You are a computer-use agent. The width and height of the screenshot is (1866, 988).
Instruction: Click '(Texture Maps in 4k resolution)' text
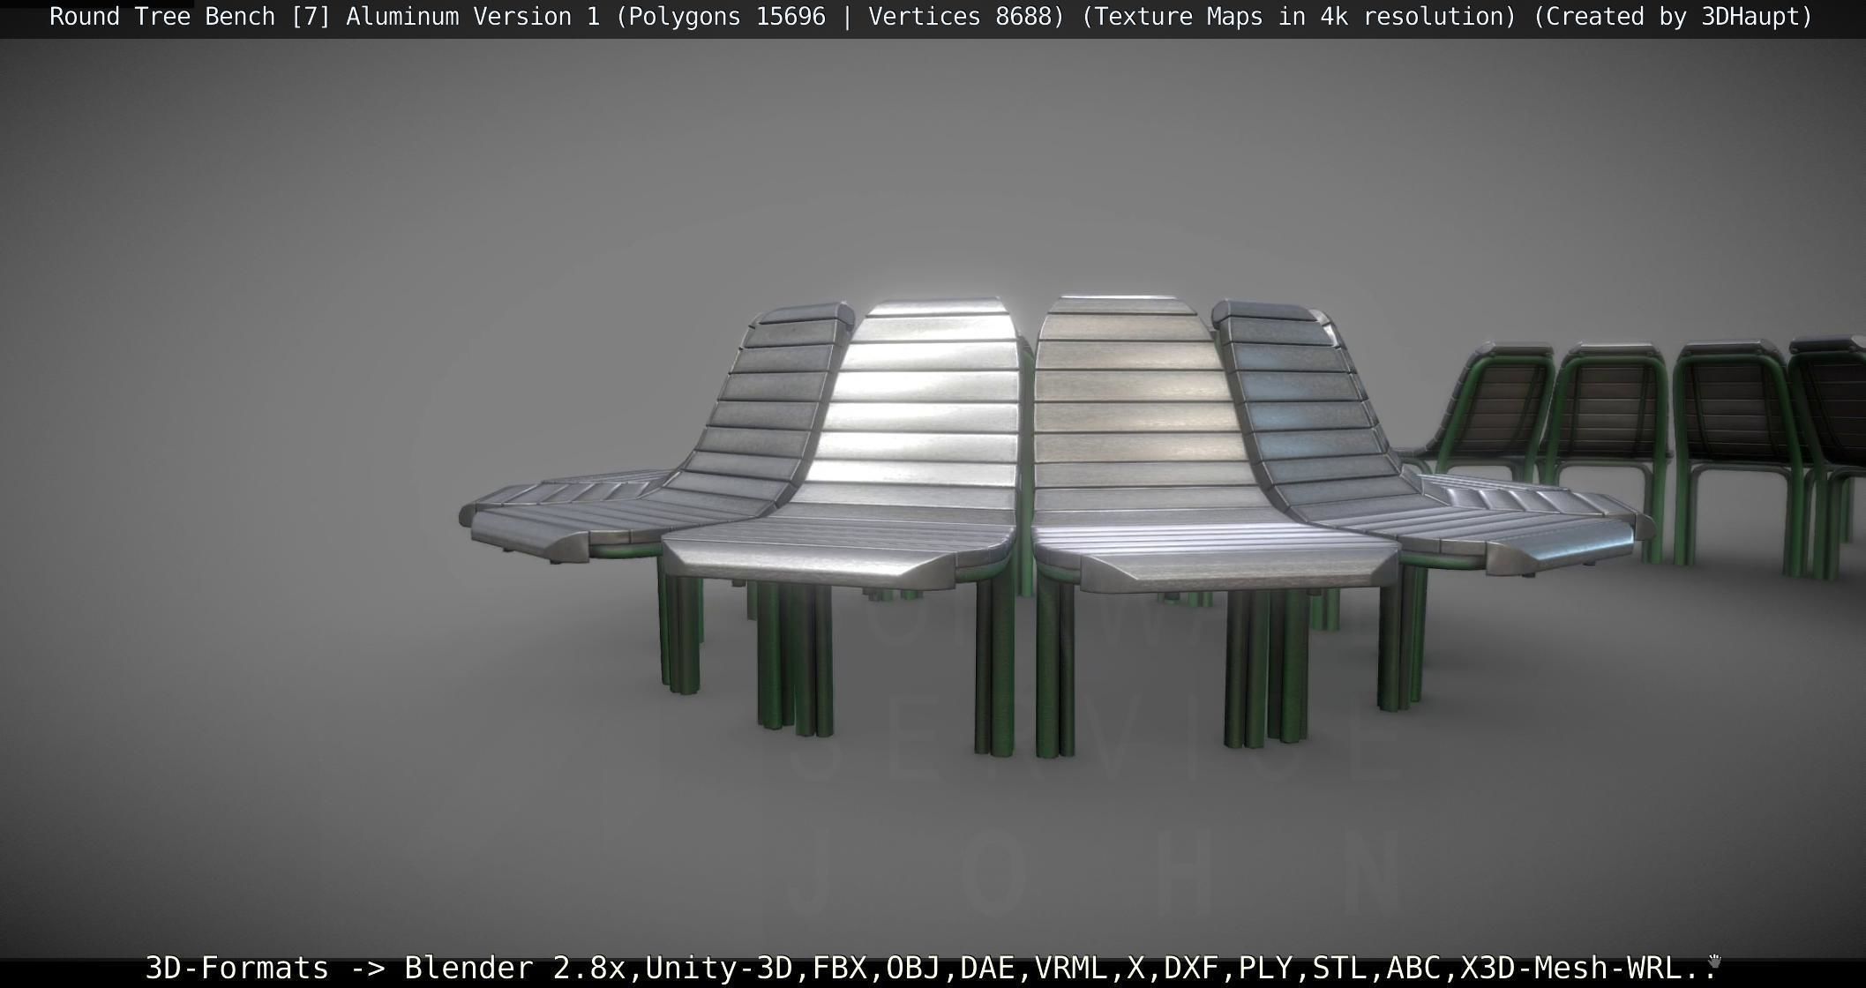click(1299, 17)
